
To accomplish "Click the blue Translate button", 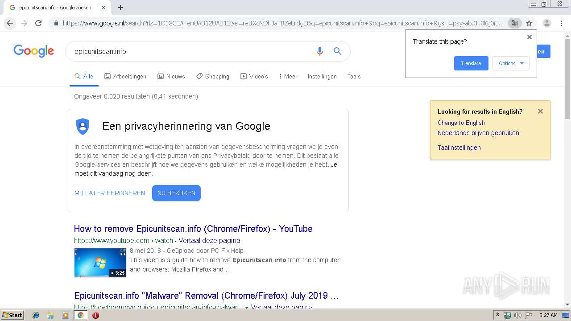I will pos(471,63).
